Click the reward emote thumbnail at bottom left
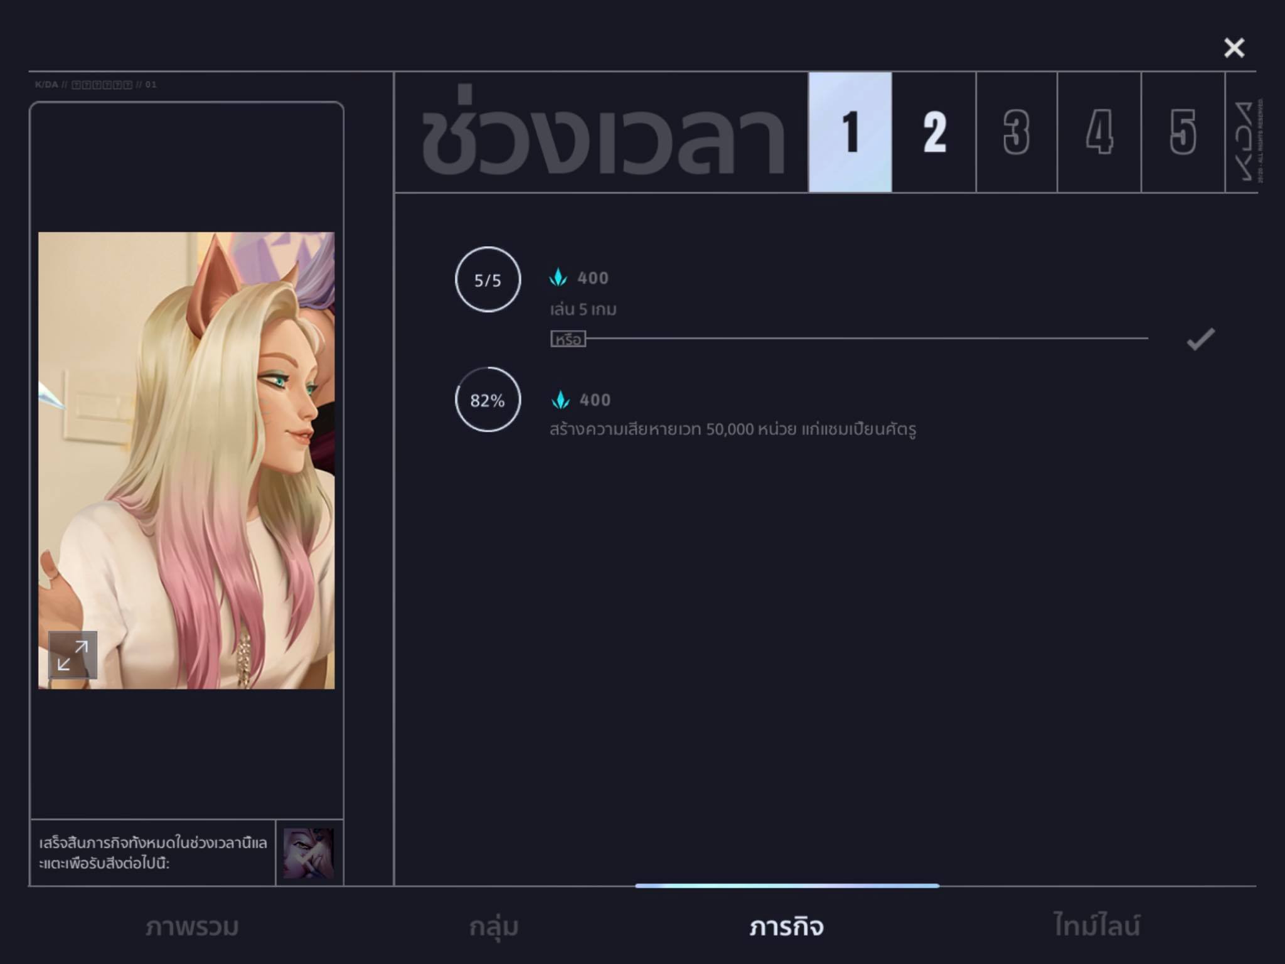The height and width of the screenshot is (964, 1285). click(x=309, y=853)
